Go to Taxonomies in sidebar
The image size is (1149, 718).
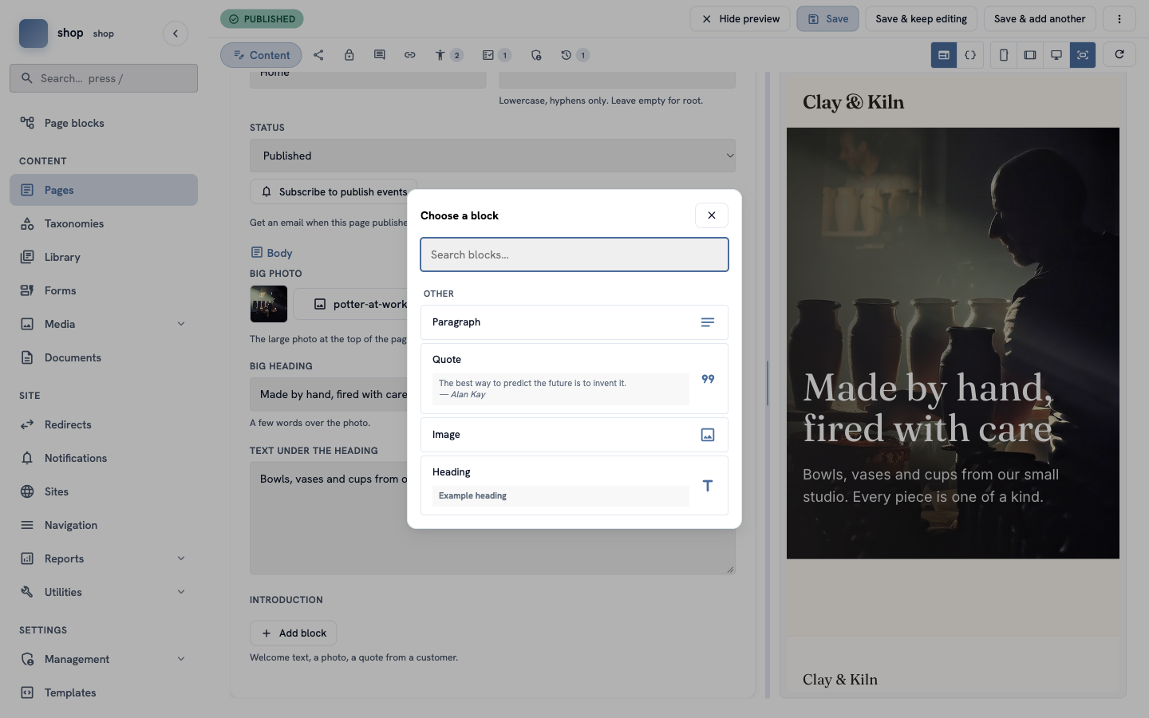point(104,223)
